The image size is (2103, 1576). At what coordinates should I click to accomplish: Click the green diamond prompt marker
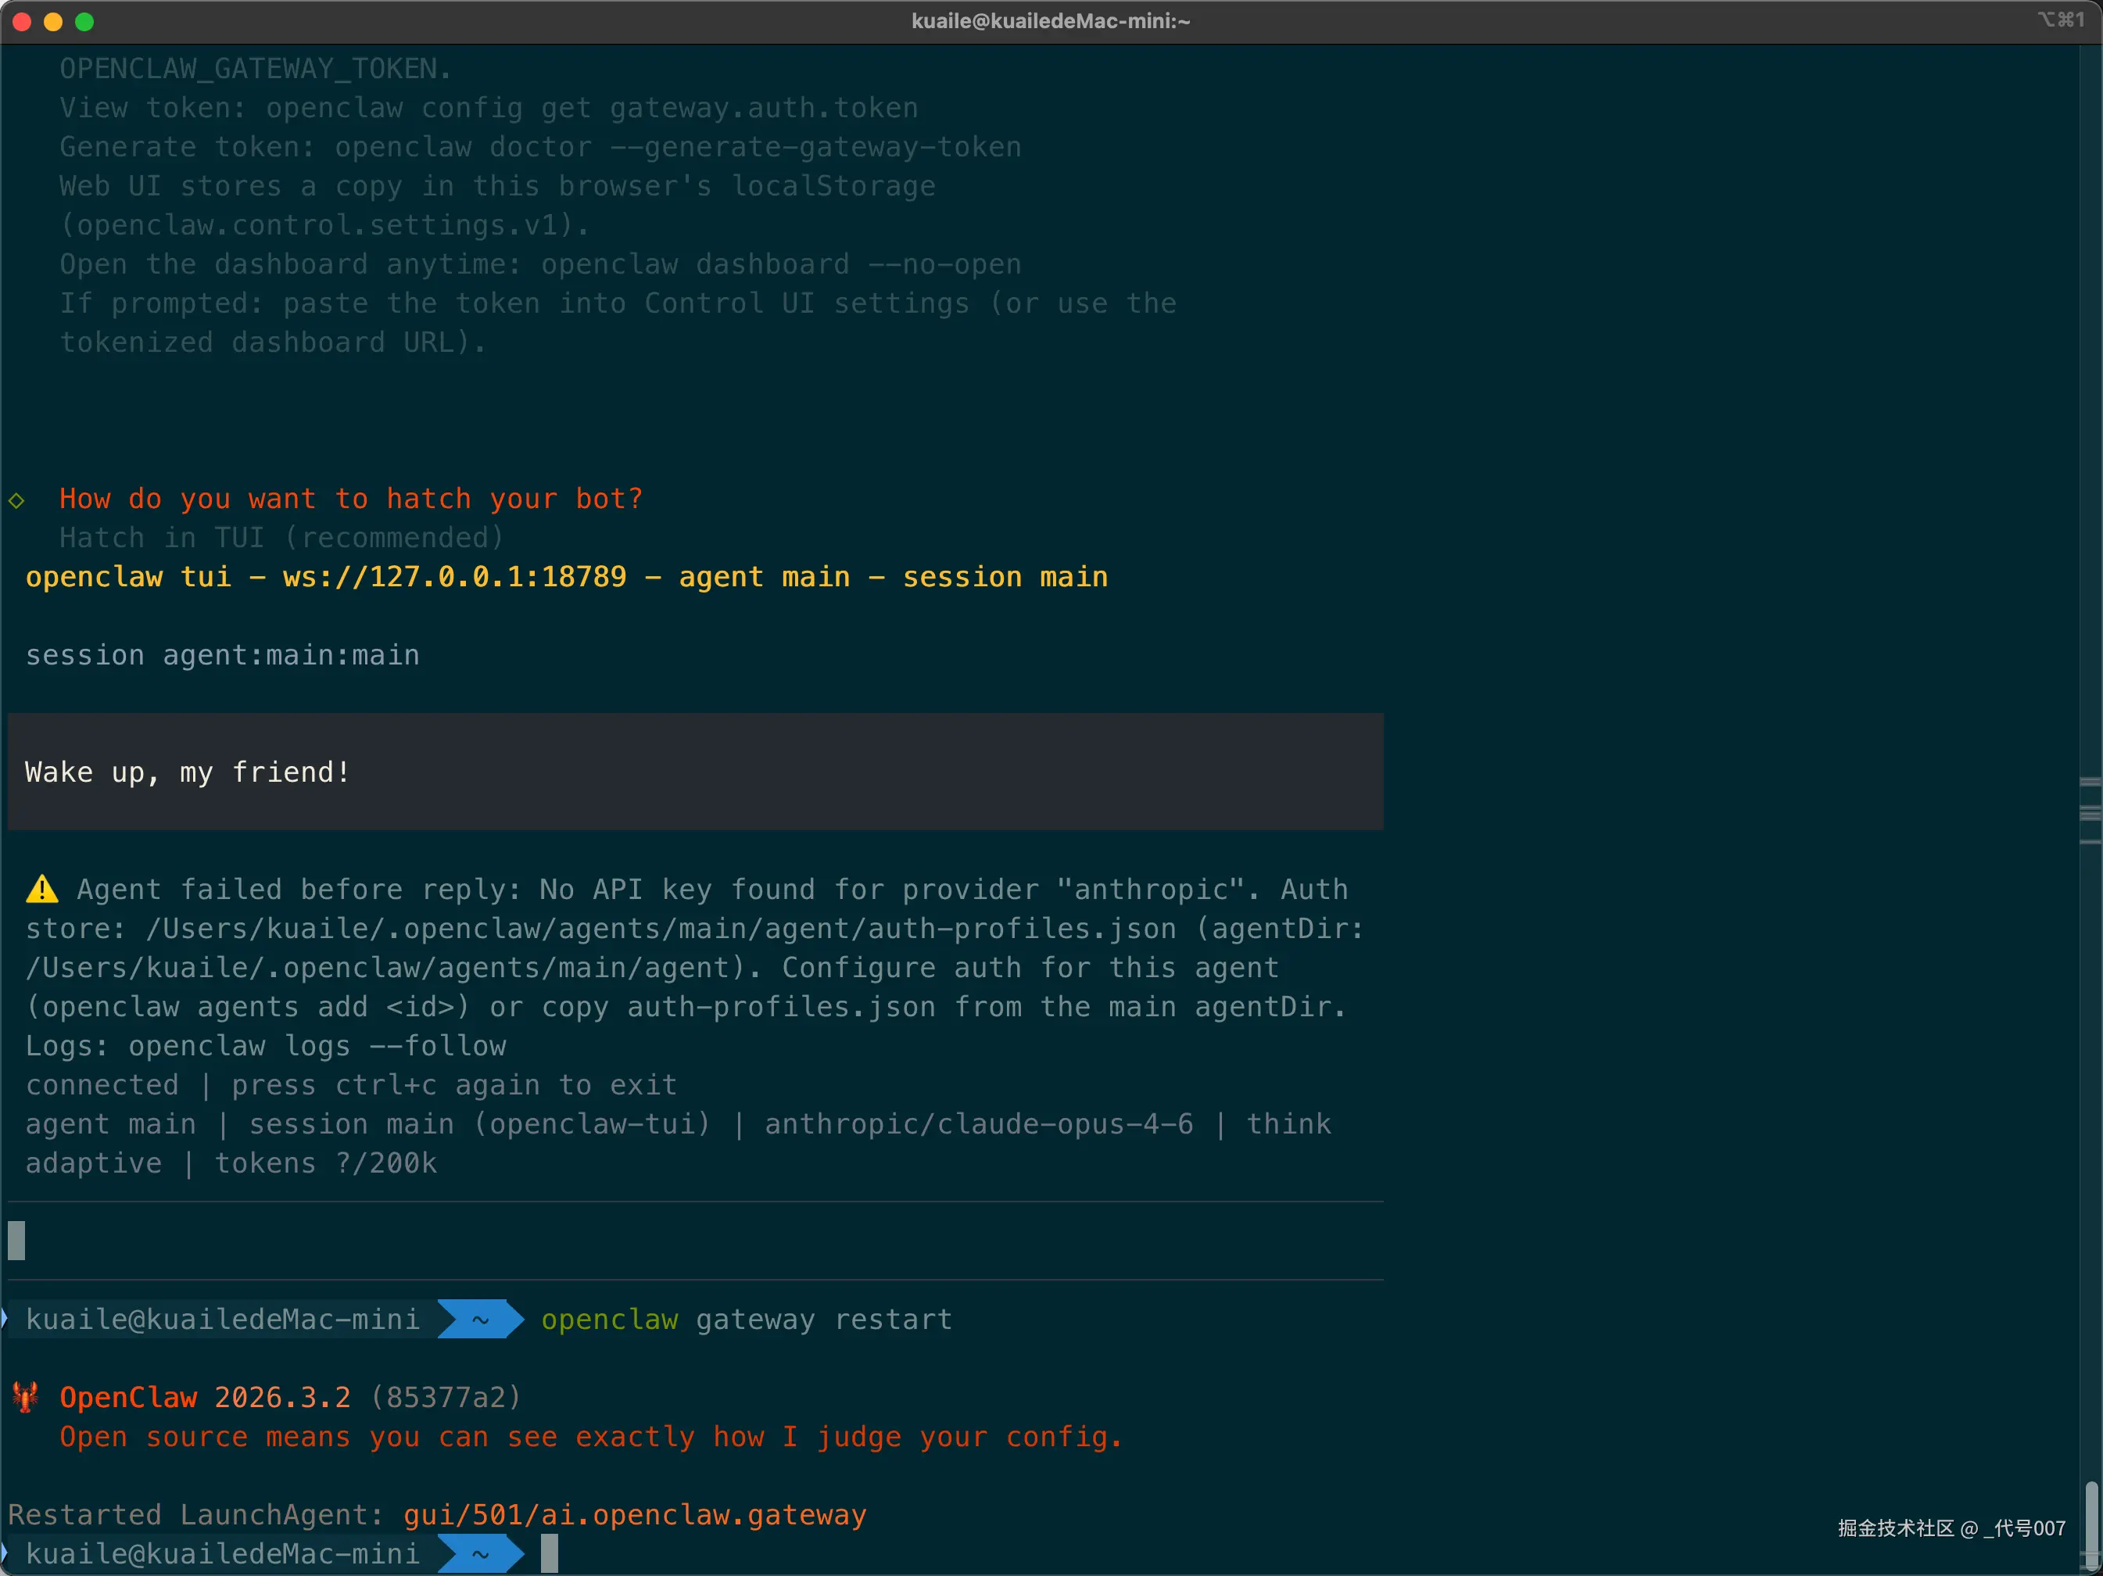pos(17,500)
